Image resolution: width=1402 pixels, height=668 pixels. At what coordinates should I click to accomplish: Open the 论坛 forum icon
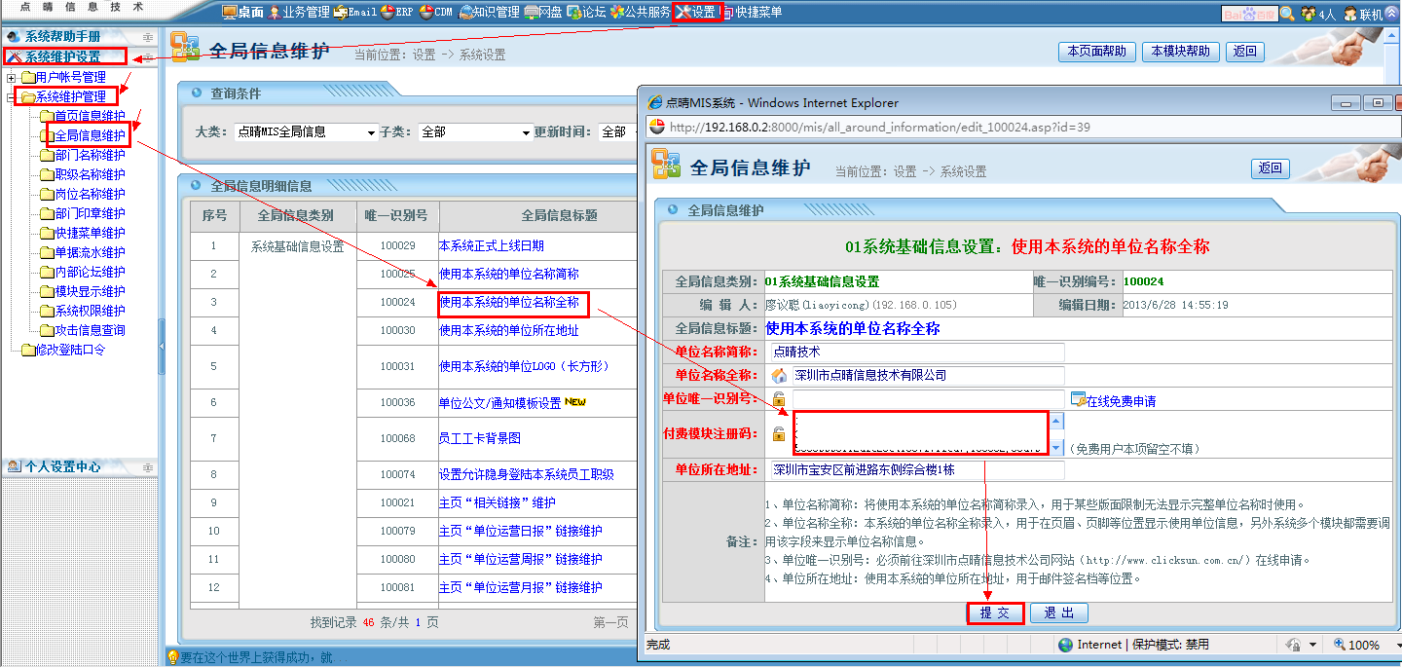click(574, 13)
